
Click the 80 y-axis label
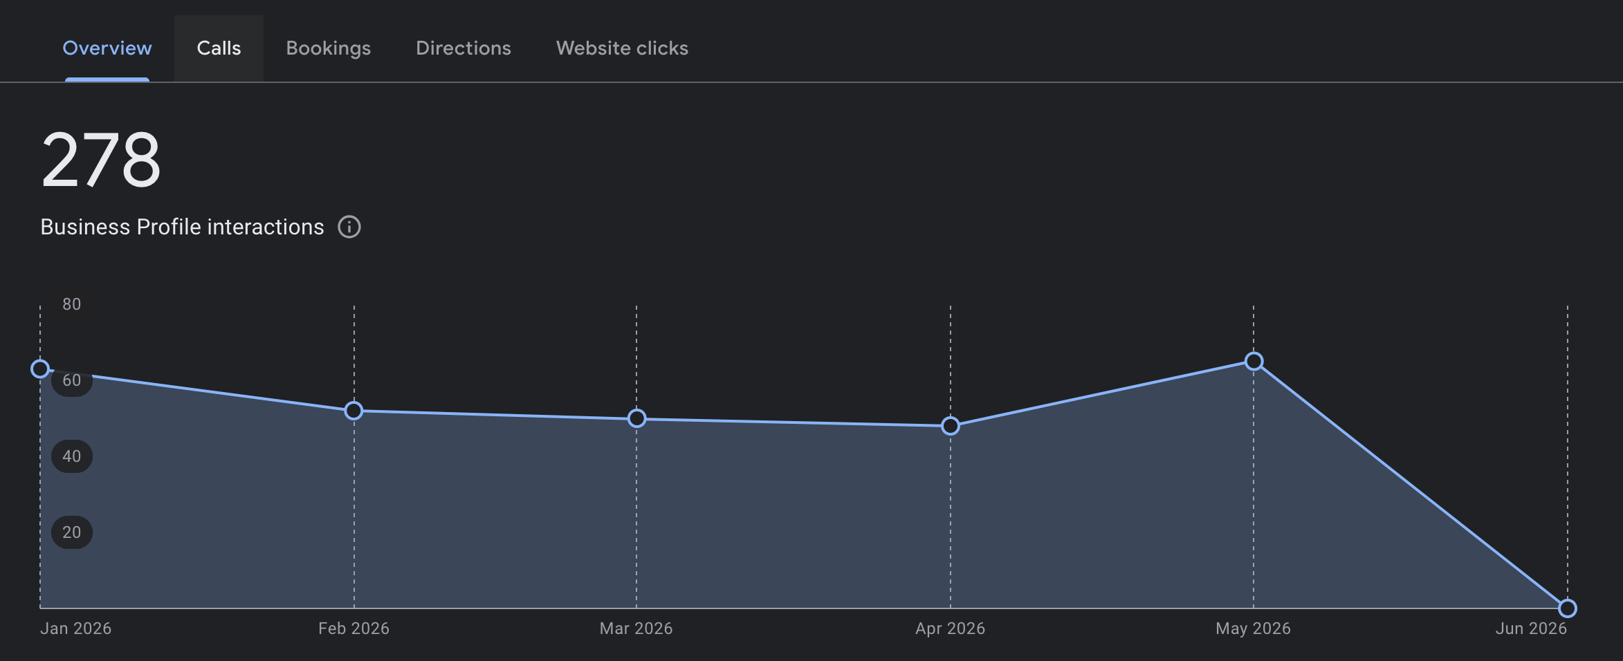(x=72, y=304)
